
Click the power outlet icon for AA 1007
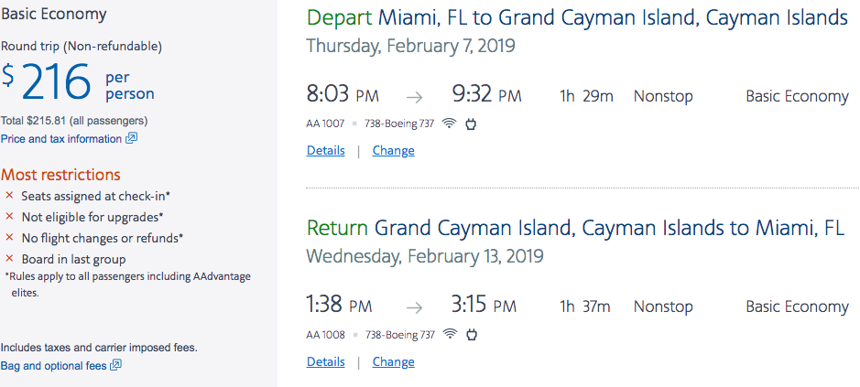tap(471, 124)
